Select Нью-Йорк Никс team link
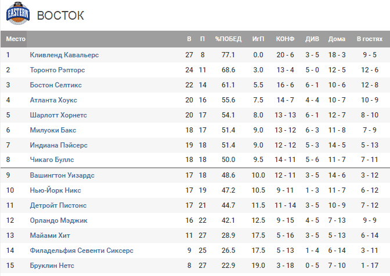Image resolution: width=390 pixels, height=276 pixels. (x=55, y=190)
